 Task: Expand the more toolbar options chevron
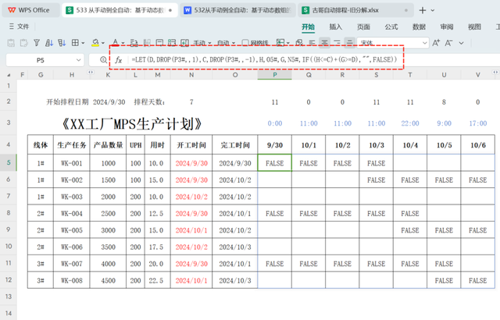[x=462, y=43]
